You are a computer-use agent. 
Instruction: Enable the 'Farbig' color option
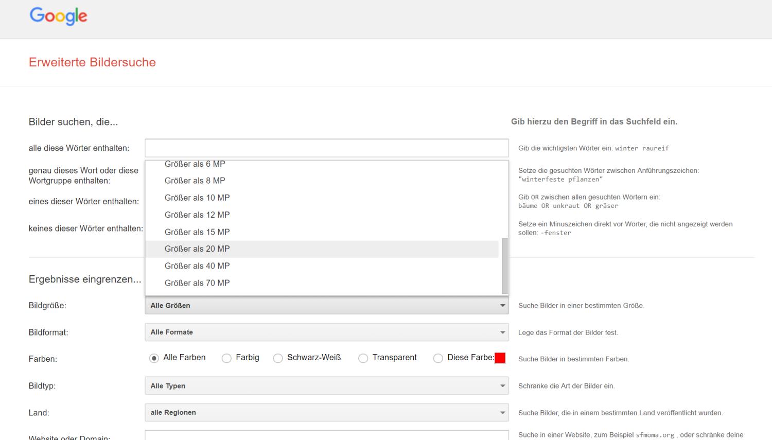(x=226, y=358)
